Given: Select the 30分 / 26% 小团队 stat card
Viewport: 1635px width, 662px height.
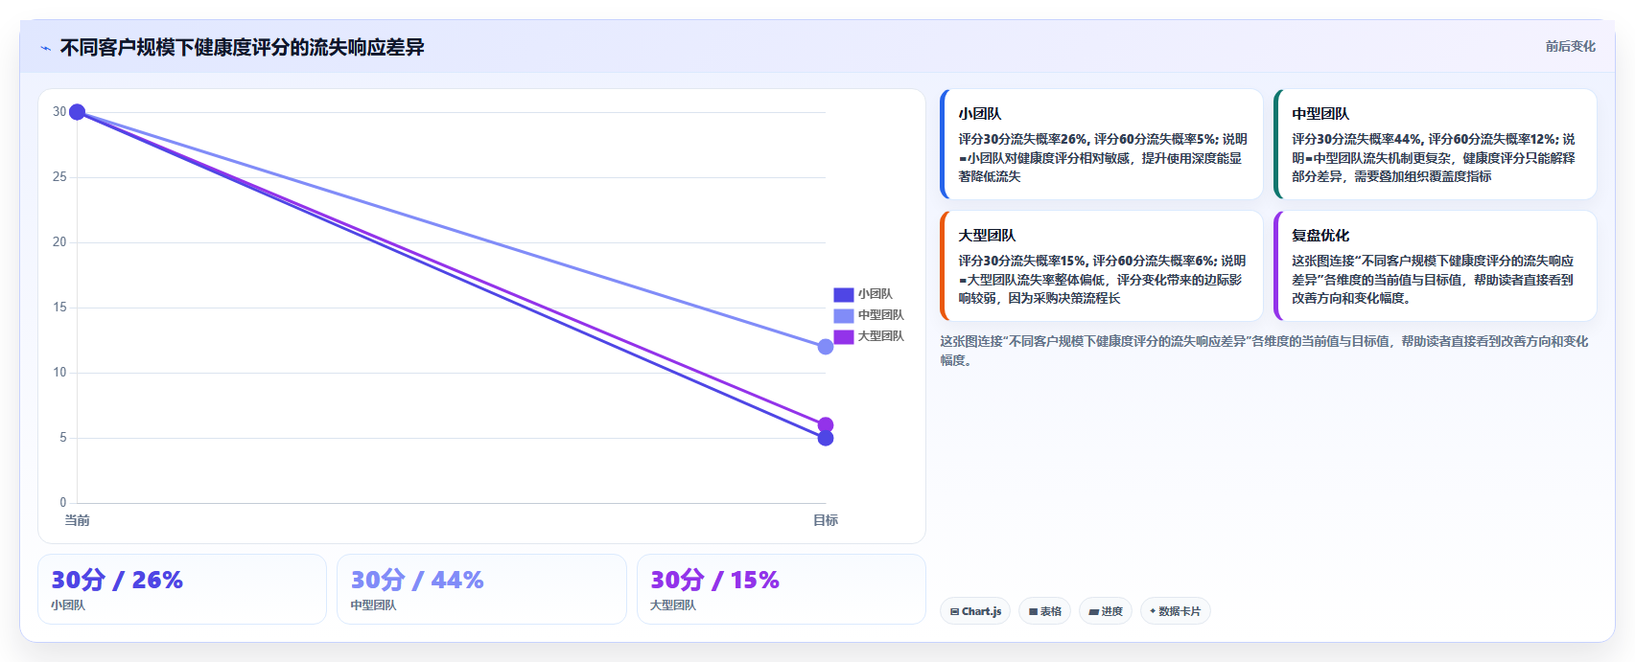Looking at the screenshot, I should [x=182, y=589].
